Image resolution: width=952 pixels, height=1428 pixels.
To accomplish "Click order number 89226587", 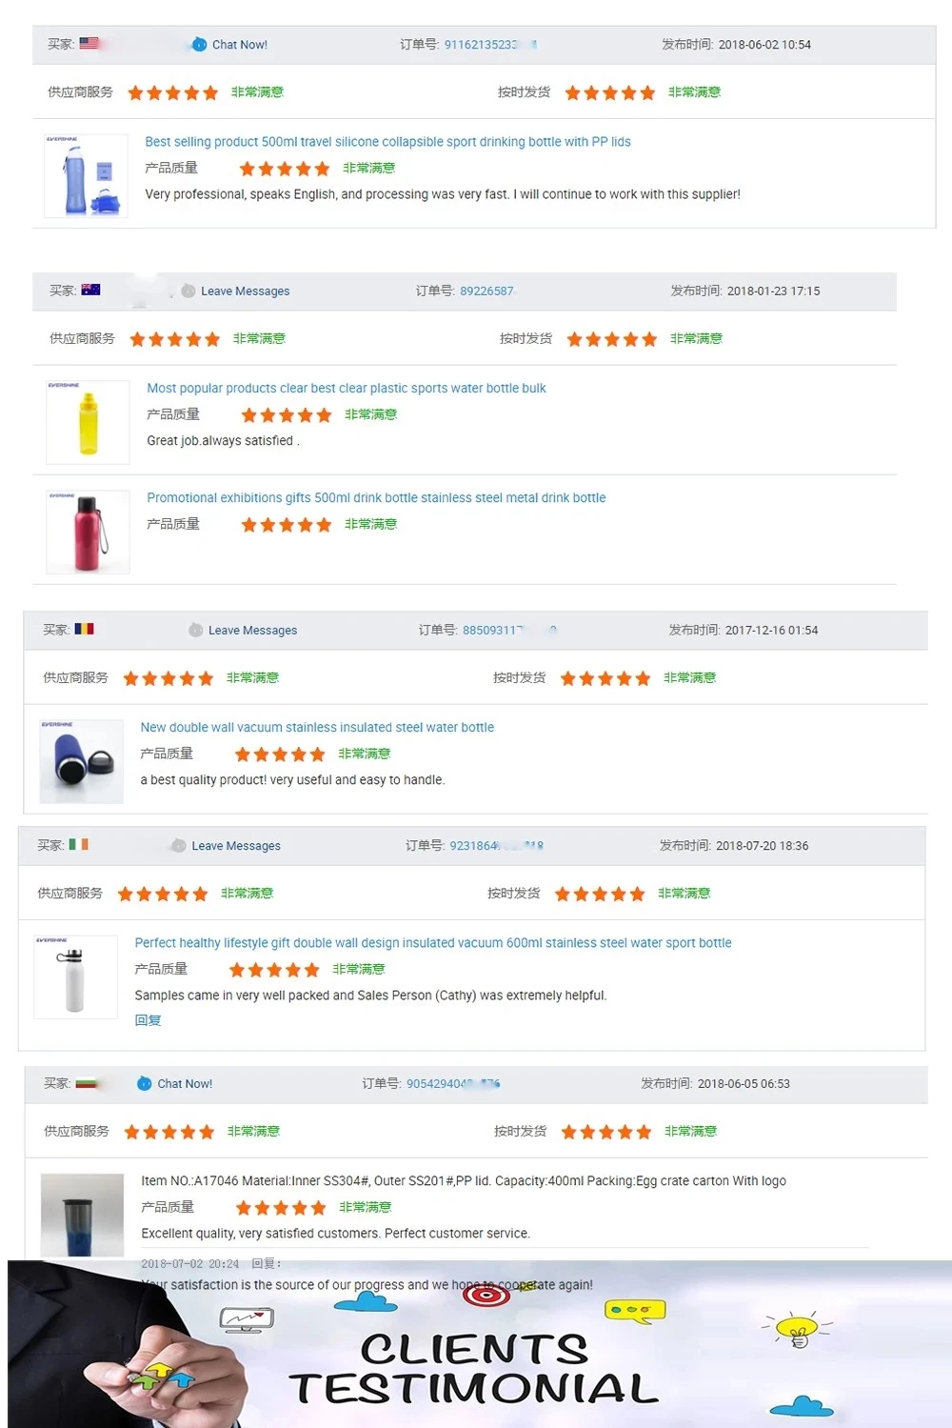I will point(486,292).
